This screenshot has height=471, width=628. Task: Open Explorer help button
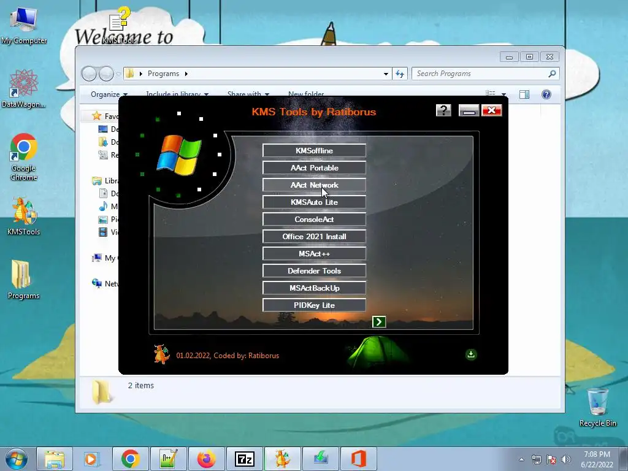point(546,94)
